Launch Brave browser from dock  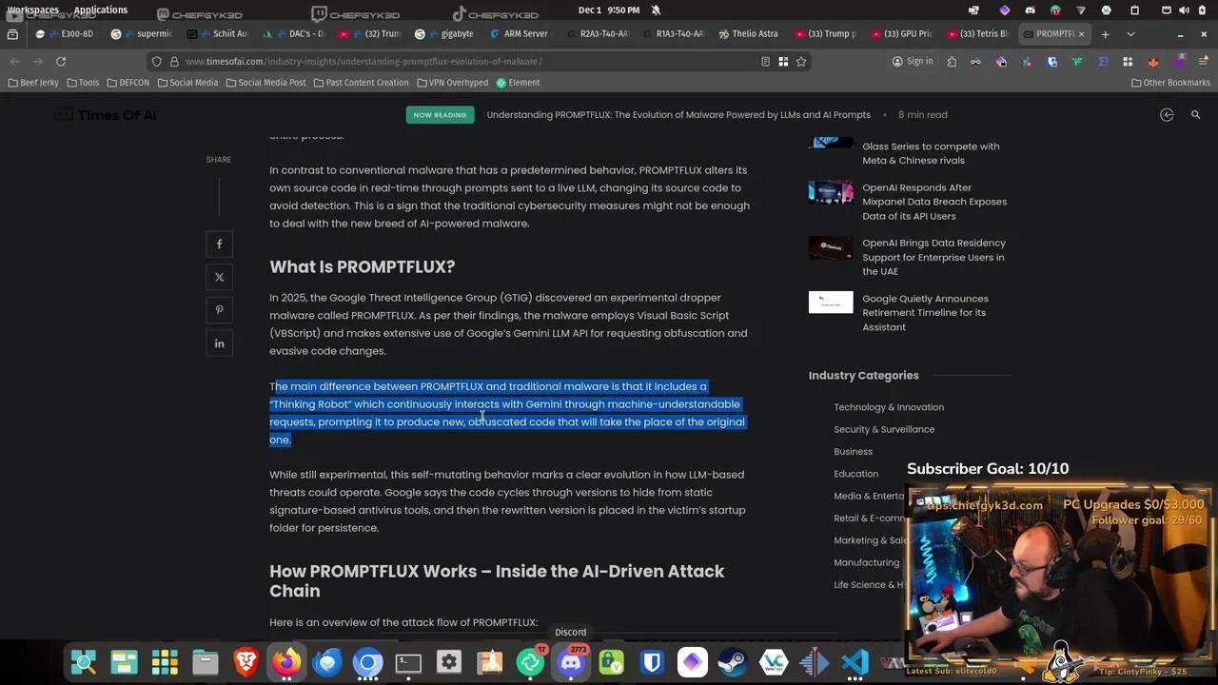[x=246, y=662]
